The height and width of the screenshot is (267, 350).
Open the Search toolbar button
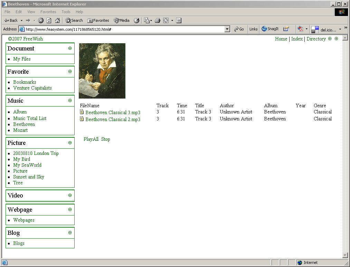[74, 20]
